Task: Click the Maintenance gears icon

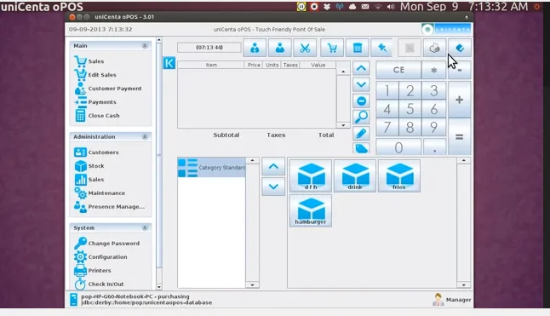Action: pos(80,192)
